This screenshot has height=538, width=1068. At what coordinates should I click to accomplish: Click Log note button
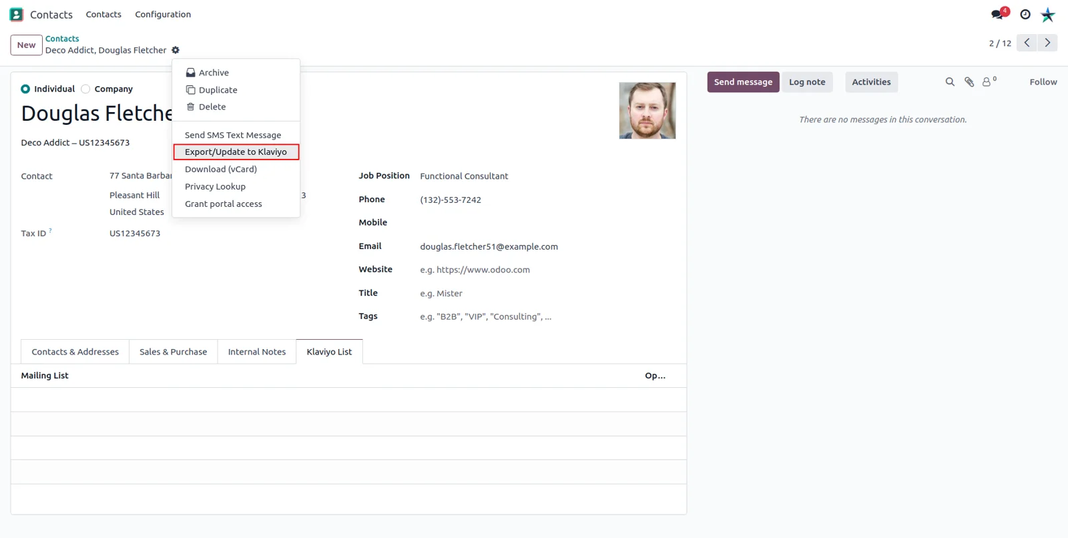807,82
